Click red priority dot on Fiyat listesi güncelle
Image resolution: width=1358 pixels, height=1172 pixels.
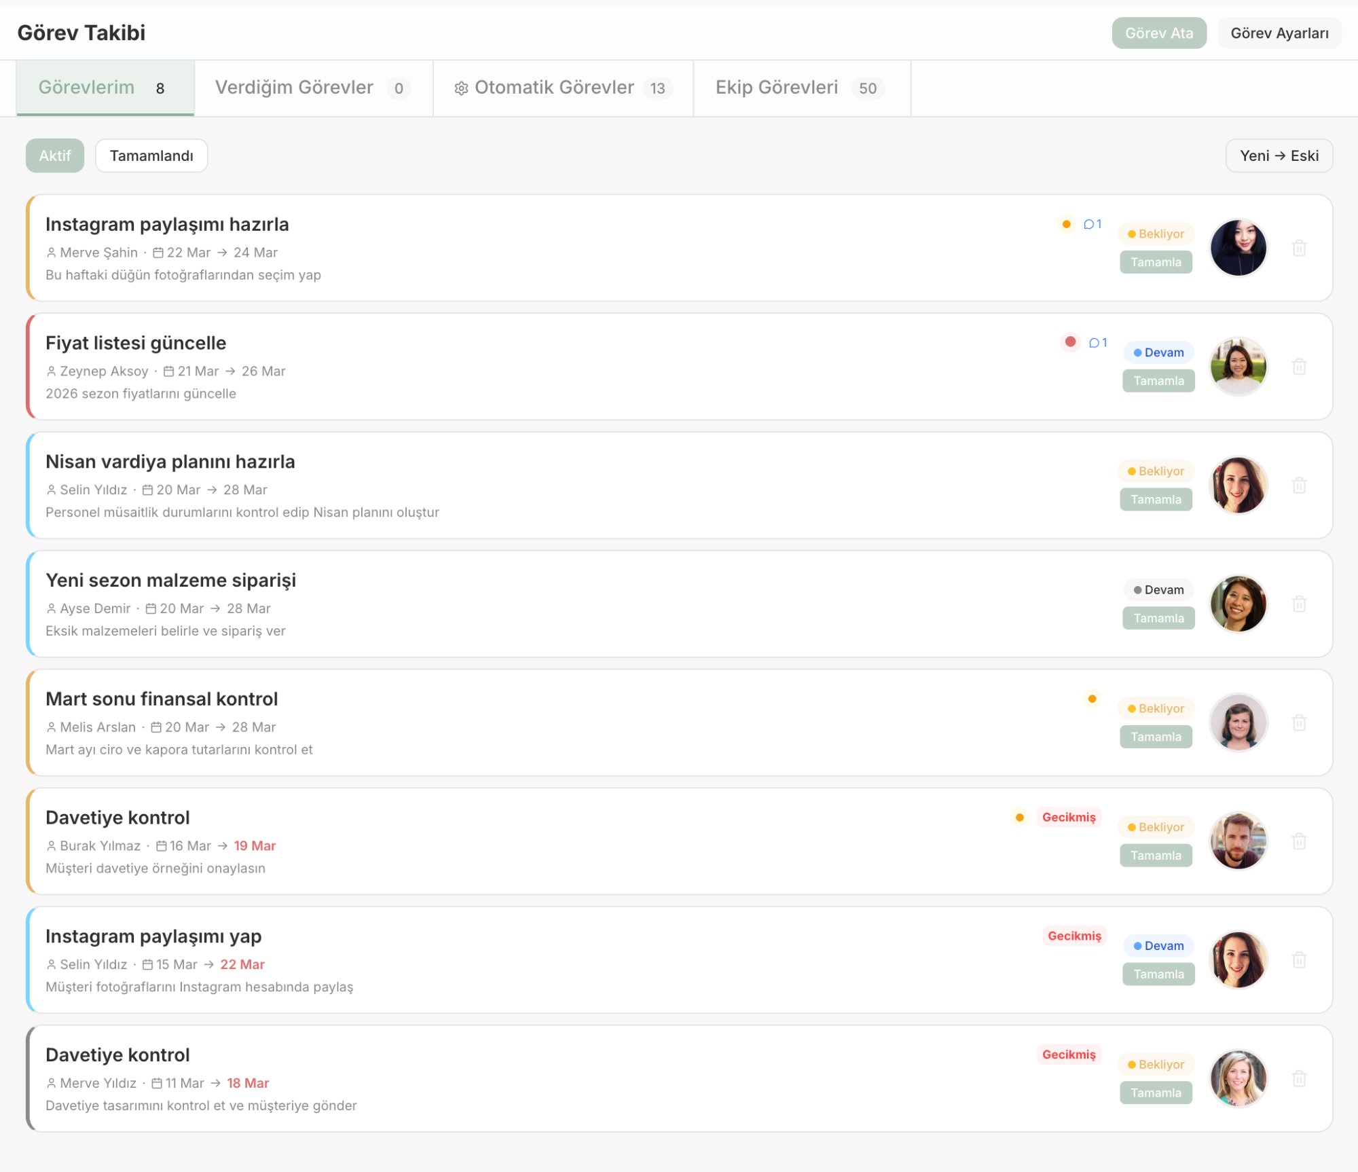(1070, 342)
